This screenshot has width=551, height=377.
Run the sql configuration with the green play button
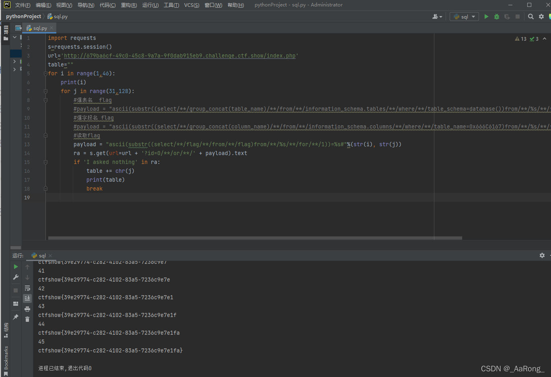[x=486, y=17]
